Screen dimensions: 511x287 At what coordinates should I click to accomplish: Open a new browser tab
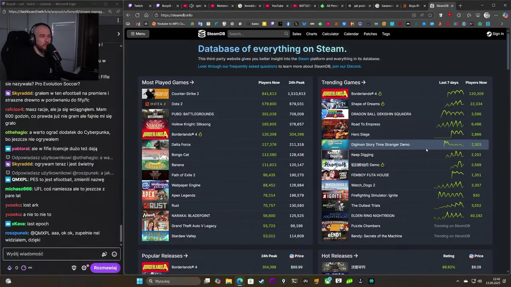coord(460,6)
